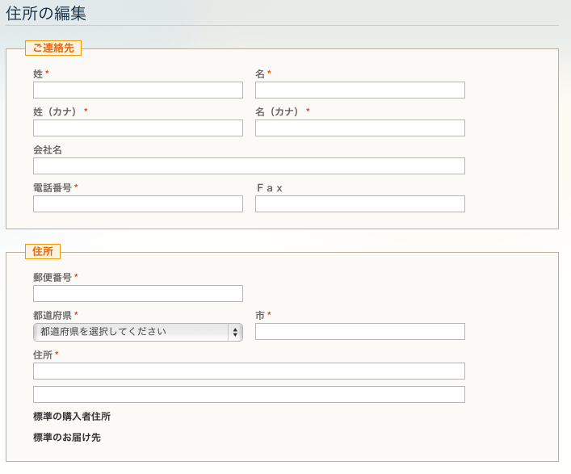The width and height of the screenshot is (571, 474).
Task: Click the 名 (first name) input field
Action: [359, 90]
